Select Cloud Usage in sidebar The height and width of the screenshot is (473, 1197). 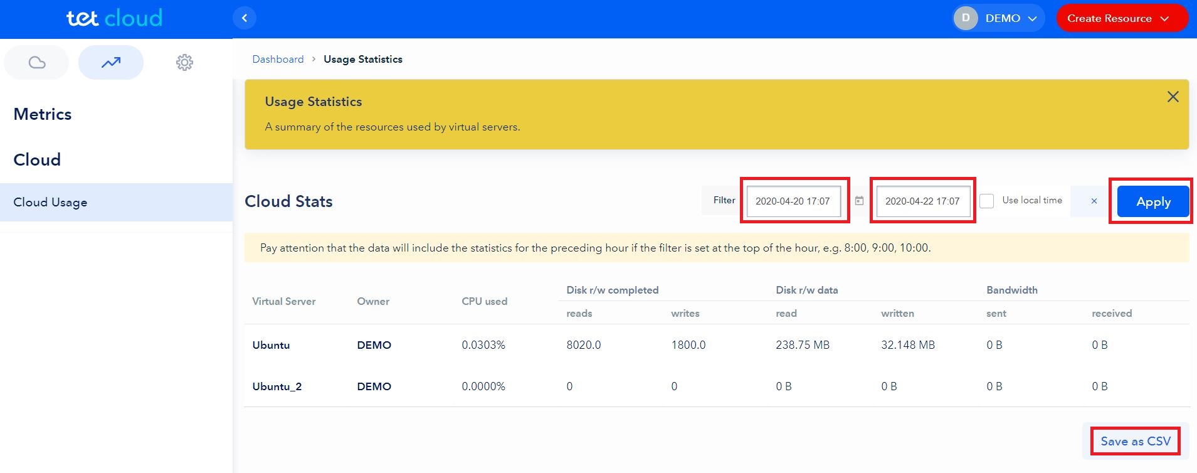[x=117, y=202]
